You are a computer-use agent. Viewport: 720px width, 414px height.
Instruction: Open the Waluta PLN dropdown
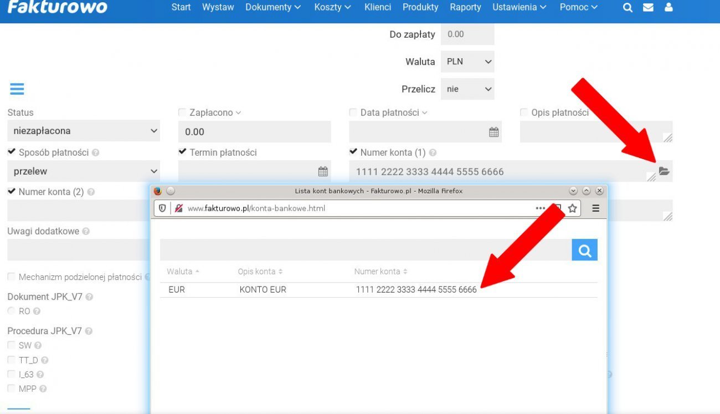(467, 62)
